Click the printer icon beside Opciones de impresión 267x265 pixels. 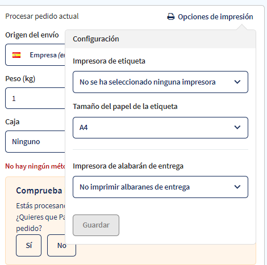(x=171, y=16)
